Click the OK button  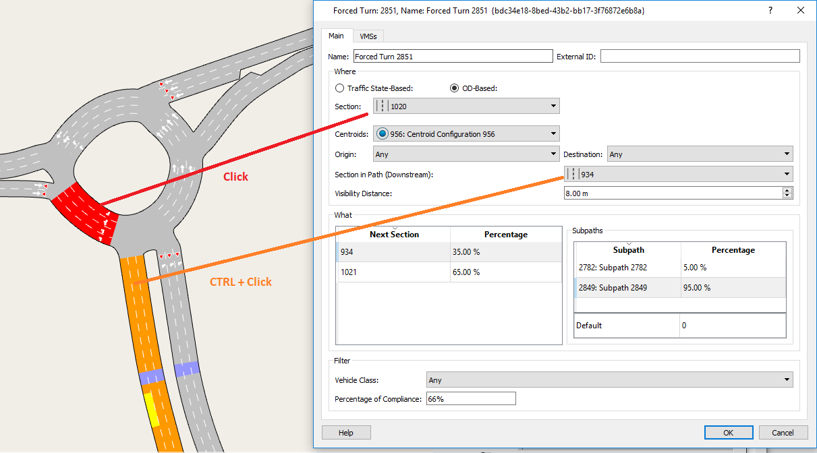pos(728,432)
